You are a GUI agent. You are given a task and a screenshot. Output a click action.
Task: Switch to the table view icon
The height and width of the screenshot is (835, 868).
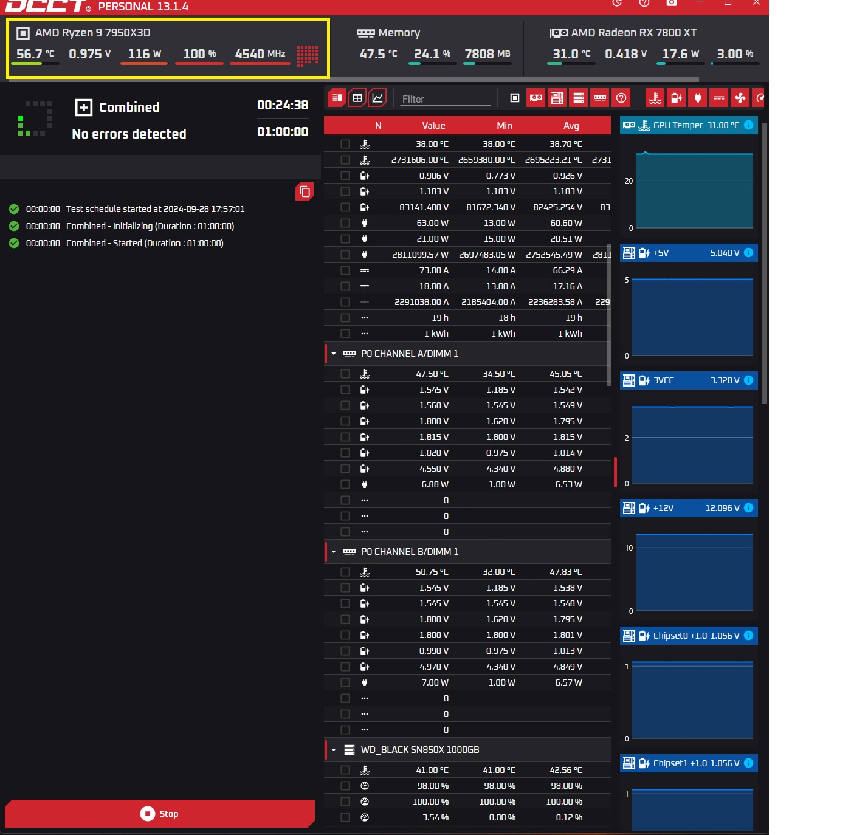(357, 98)
